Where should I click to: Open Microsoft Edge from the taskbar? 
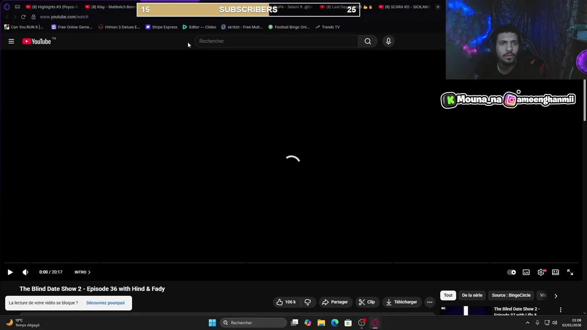click(335, 323)
